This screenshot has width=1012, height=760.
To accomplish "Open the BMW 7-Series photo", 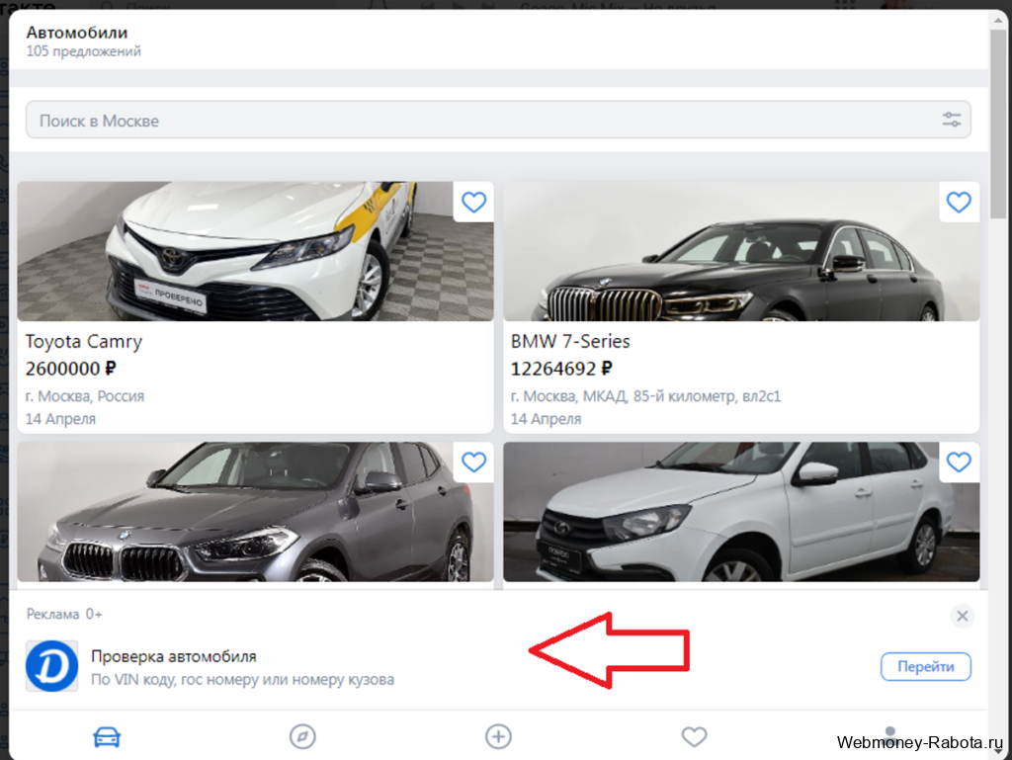I will (741, 251).
